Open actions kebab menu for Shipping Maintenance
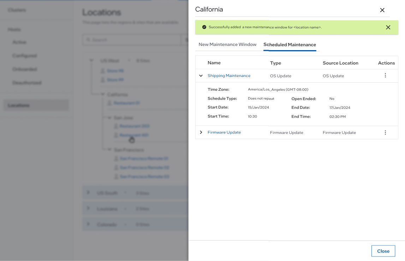The height and width of the screenshot is (261, 405). (385, 76)
